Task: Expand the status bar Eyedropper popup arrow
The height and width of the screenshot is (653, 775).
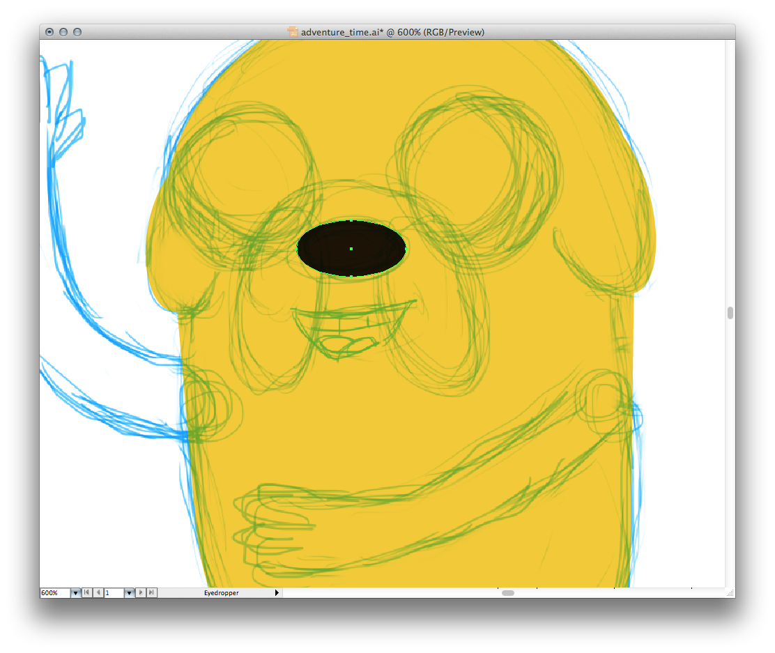Action: [277, 593]
